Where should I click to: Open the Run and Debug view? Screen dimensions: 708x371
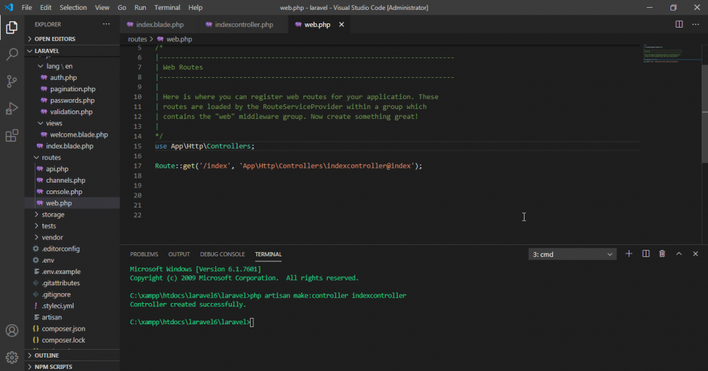coord(12,108)
